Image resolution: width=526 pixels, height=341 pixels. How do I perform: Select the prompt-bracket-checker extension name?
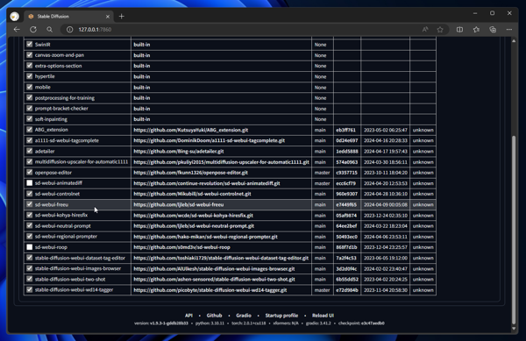click(x=61, y=109)
